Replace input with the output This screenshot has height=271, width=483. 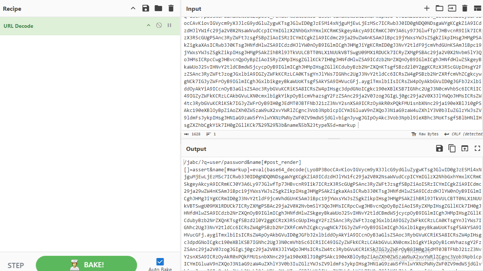[465, 149]
